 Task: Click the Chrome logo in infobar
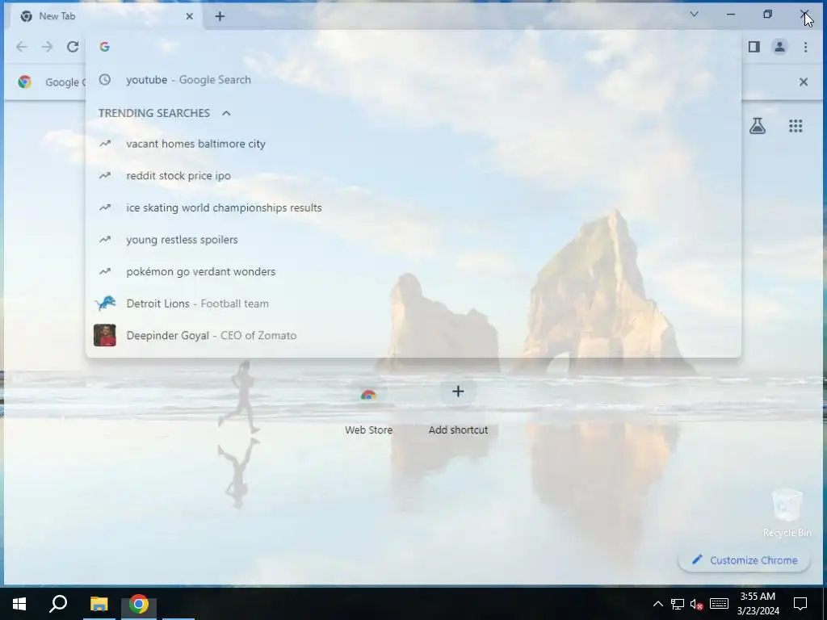point(25,82)
